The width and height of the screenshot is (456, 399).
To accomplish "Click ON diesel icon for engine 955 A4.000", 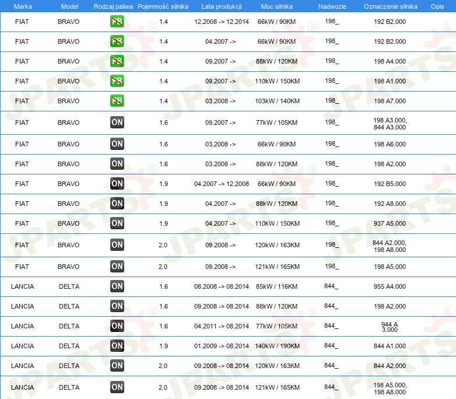I will (x=117, y=286).
